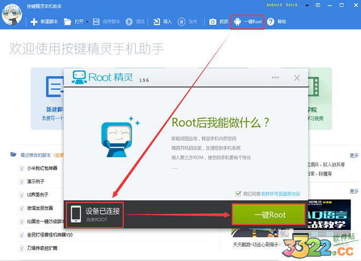
Task: Open the 小米抢红包神器 script
Action: coord(42,168)
